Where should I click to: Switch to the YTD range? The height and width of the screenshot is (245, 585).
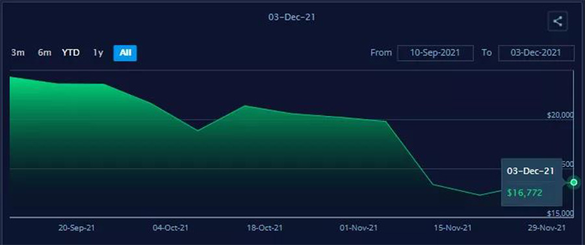click(71, 53)
